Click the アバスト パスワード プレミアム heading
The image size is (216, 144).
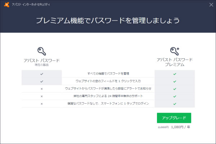[x=175, y=62]
